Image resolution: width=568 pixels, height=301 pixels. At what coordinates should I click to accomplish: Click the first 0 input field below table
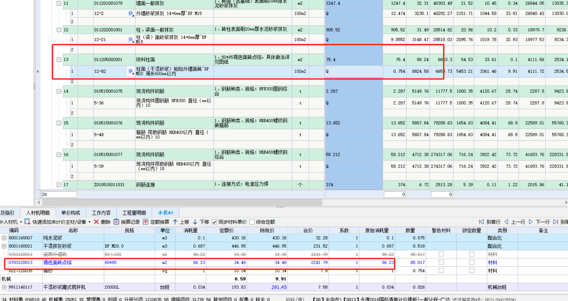pos(394,194)
